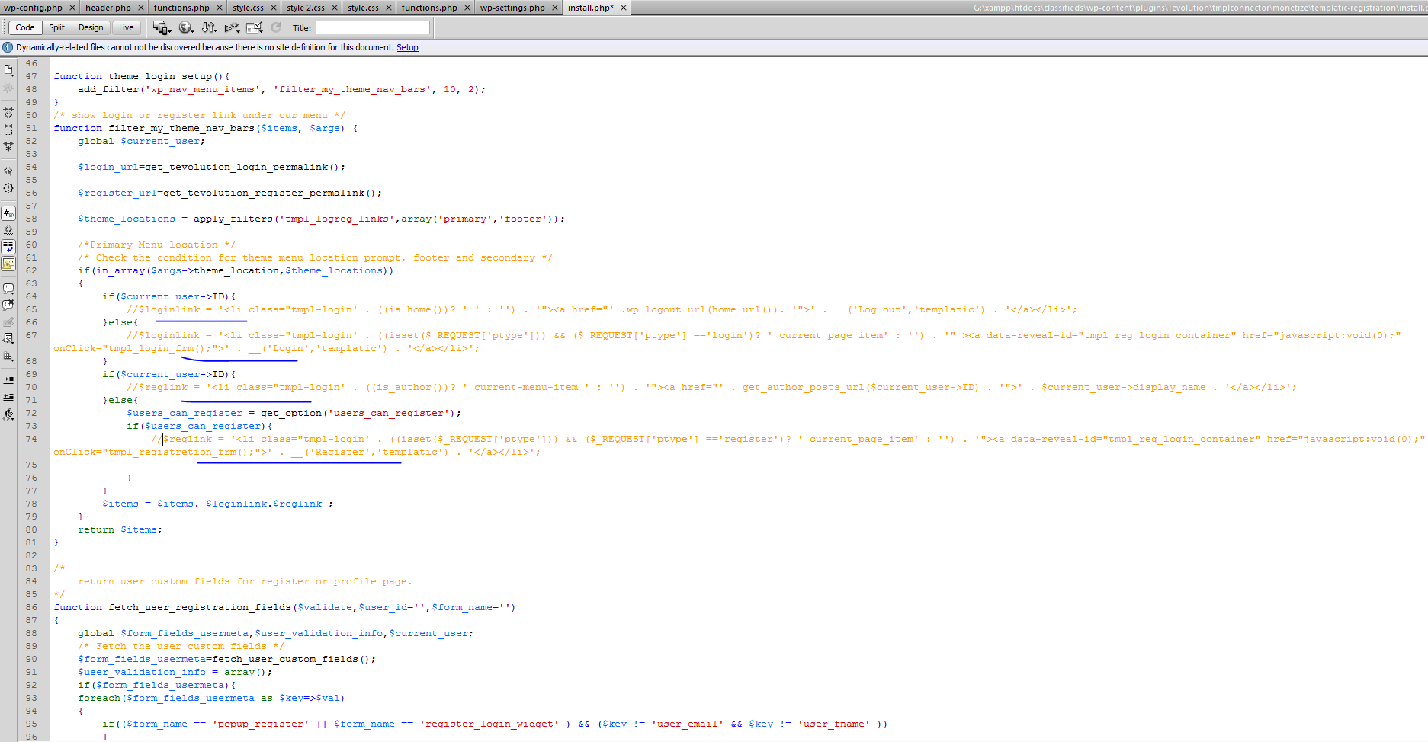This screenshot has height=742, width=1428.
Task: Turn on Live view
Action: [127, 27]
